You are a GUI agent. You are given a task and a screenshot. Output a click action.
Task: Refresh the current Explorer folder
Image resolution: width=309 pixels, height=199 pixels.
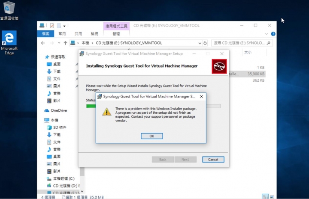pos(205,43)
